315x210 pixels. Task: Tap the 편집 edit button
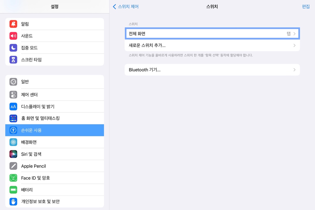point(306,7)
